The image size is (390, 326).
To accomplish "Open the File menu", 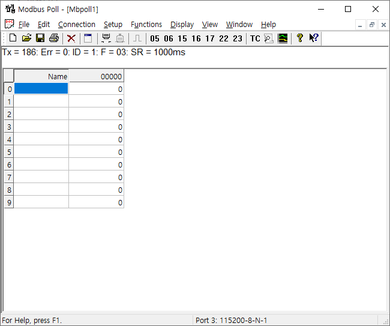I will pos(24,25).
